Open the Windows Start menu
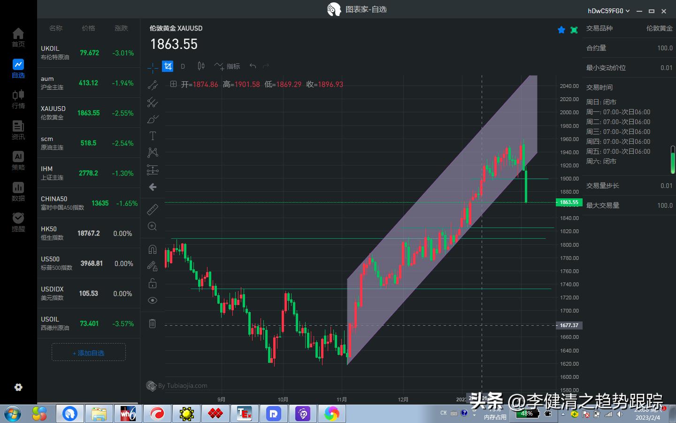Screen dimensions: 676x423 click(13, 414)
